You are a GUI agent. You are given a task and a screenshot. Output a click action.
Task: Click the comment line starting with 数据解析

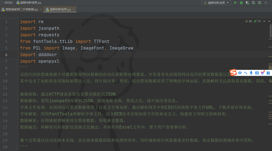pos(99,101)
